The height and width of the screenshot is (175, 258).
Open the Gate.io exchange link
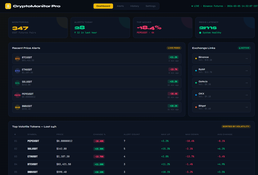pyautogui.click(x=221, y=83)
